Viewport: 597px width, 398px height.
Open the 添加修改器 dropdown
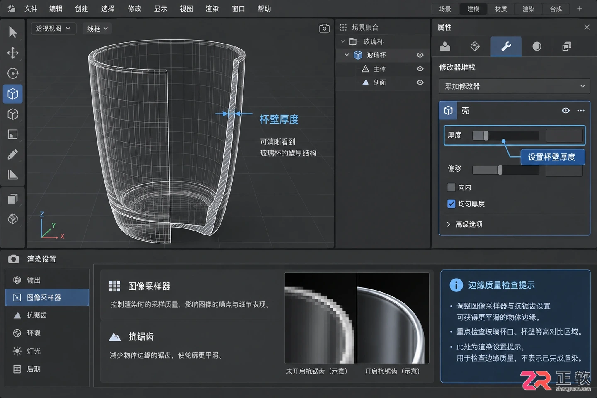(514, 86)
